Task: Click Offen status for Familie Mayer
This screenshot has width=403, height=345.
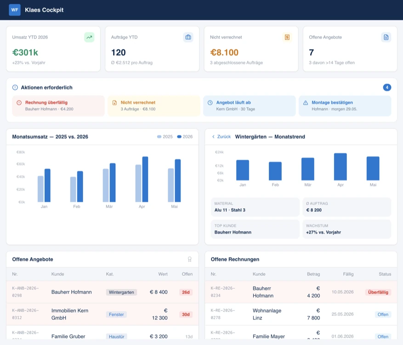Action: 383,337
